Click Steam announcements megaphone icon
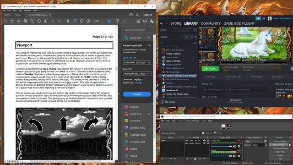 pos(258,18)
